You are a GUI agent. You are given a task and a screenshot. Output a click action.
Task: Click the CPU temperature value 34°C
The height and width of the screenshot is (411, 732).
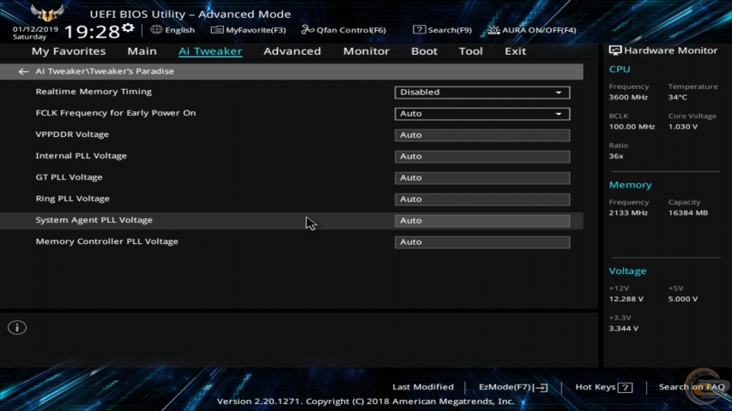(x=677, y=98)
